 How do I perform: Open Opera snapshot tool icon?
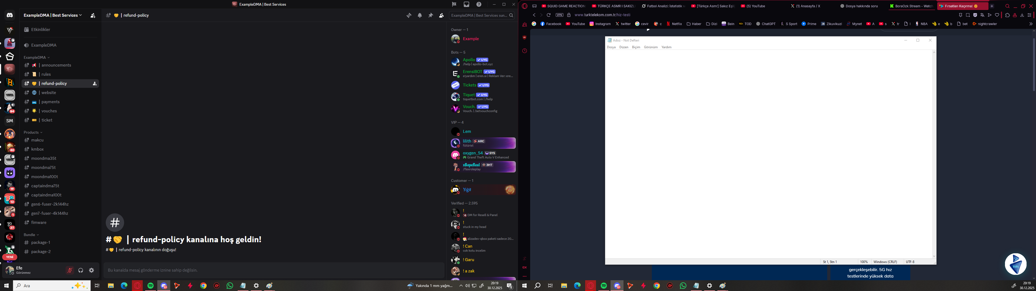point(968,15)
